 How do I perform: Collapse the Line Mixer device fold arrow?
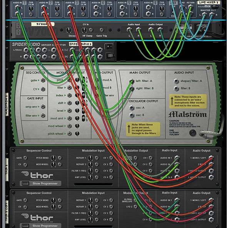[x=7, y=6]
